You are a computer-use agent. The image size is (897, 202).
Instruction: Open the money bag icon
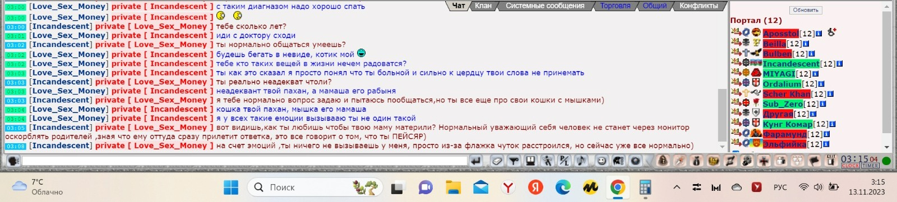coord(696,161)
